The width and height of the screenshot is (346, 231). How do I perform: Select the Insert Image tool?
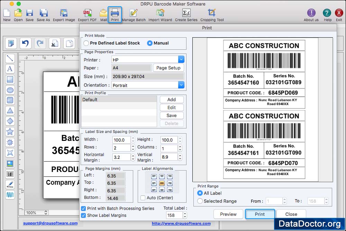tap(10, 164)
